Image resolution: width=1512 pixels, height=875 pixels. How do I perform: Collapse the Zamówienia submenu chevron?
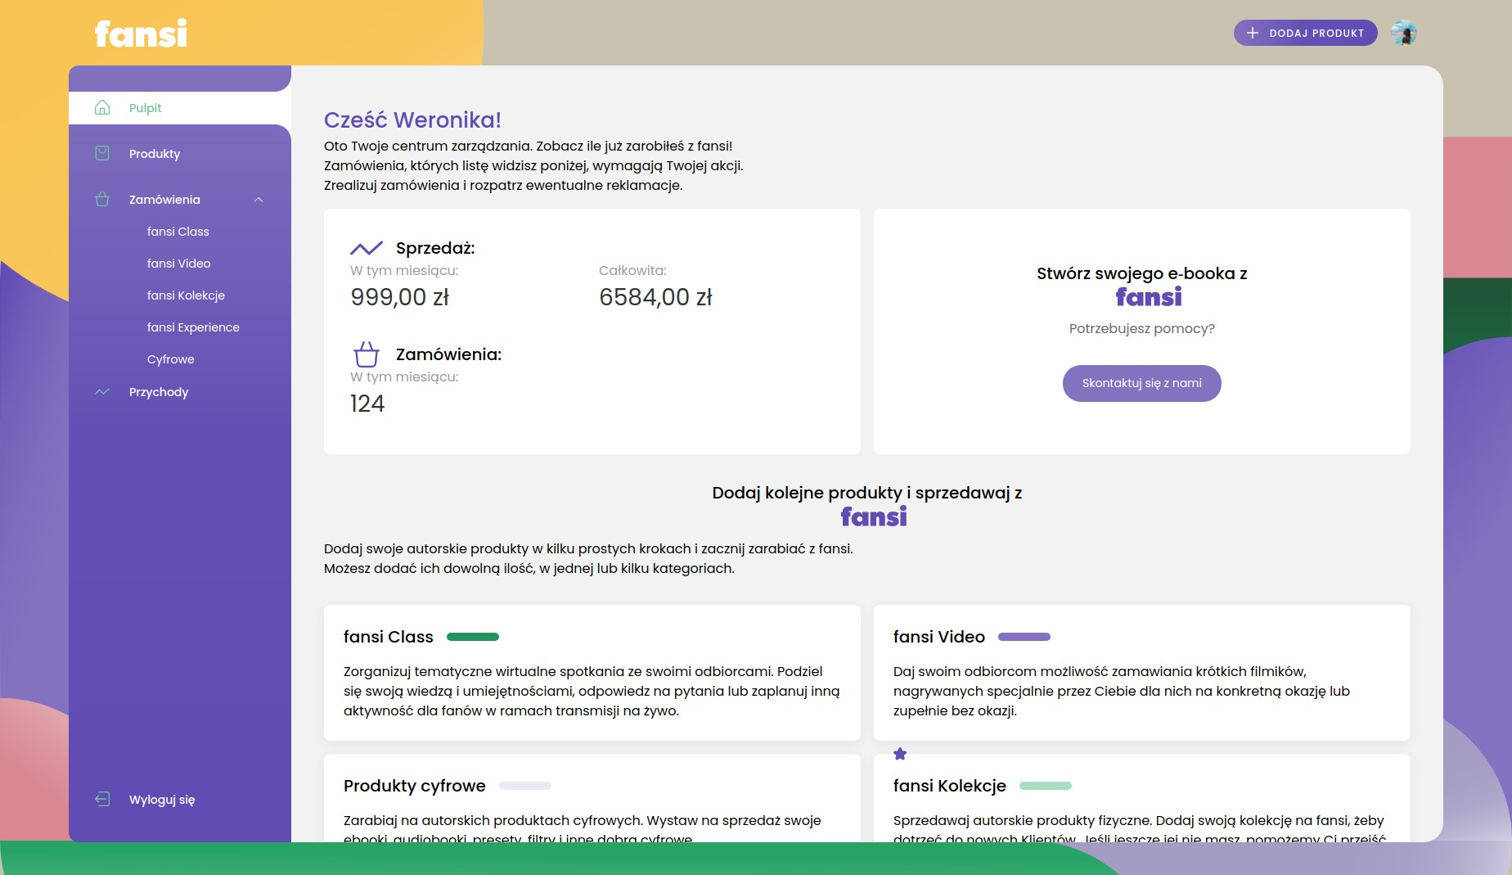click(x=259, y=200)
